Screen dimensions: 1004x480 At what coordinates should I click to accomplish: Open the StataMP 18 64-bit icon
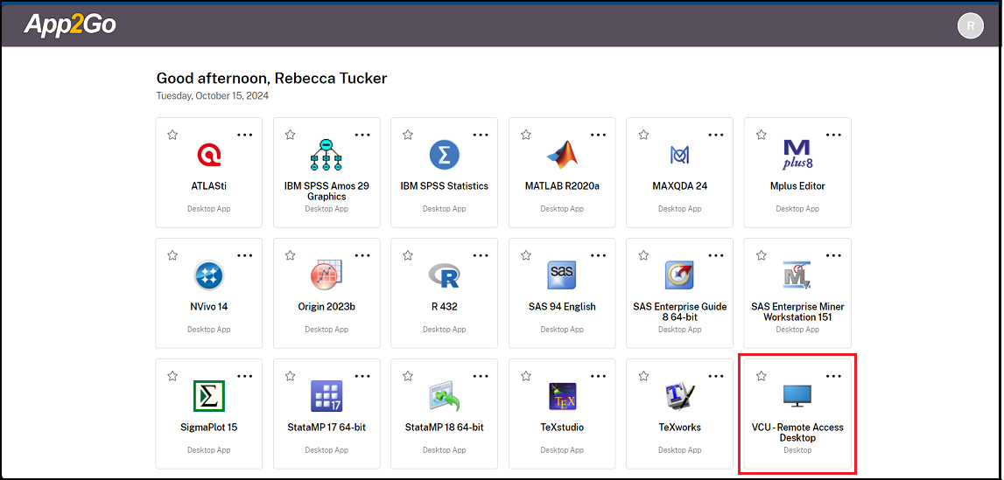click(445, 396)
